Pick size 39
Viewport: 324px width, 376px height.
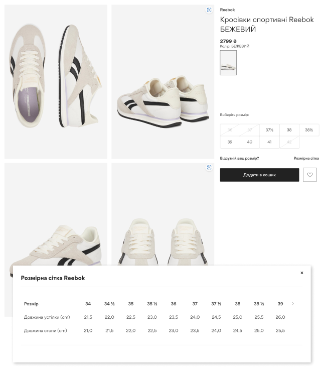230,142
